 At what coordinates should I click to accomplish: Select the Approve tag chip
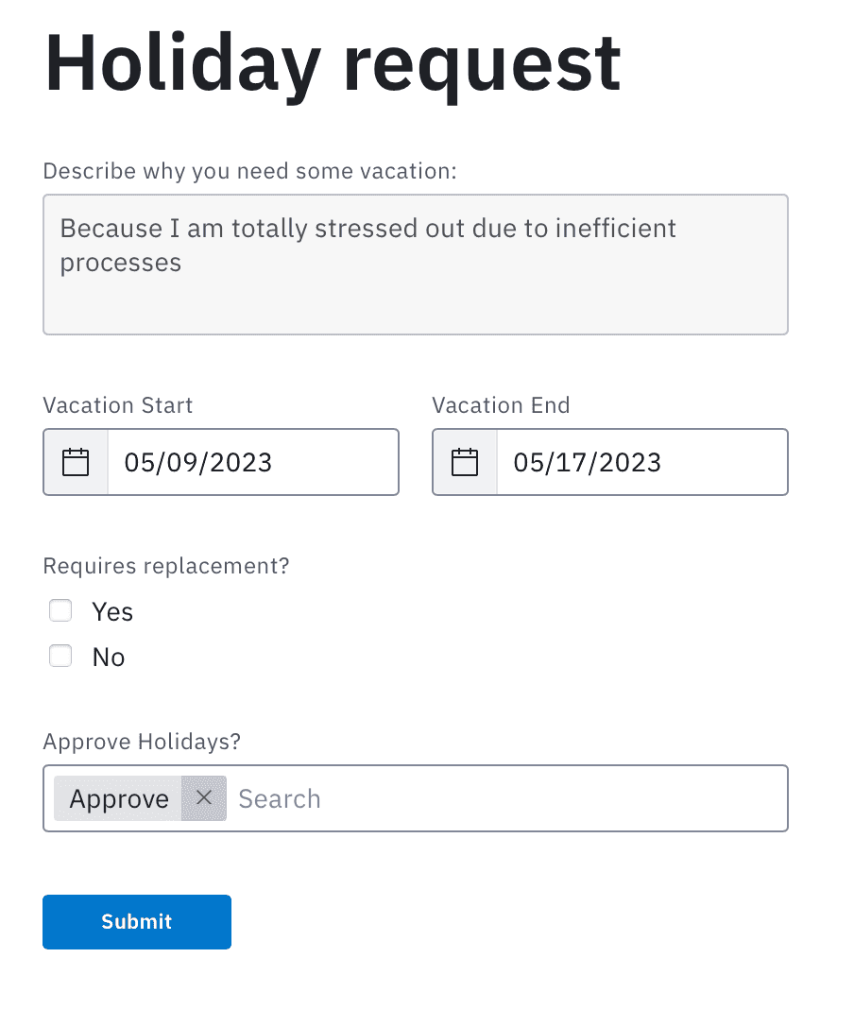click(x=119, y=799)
